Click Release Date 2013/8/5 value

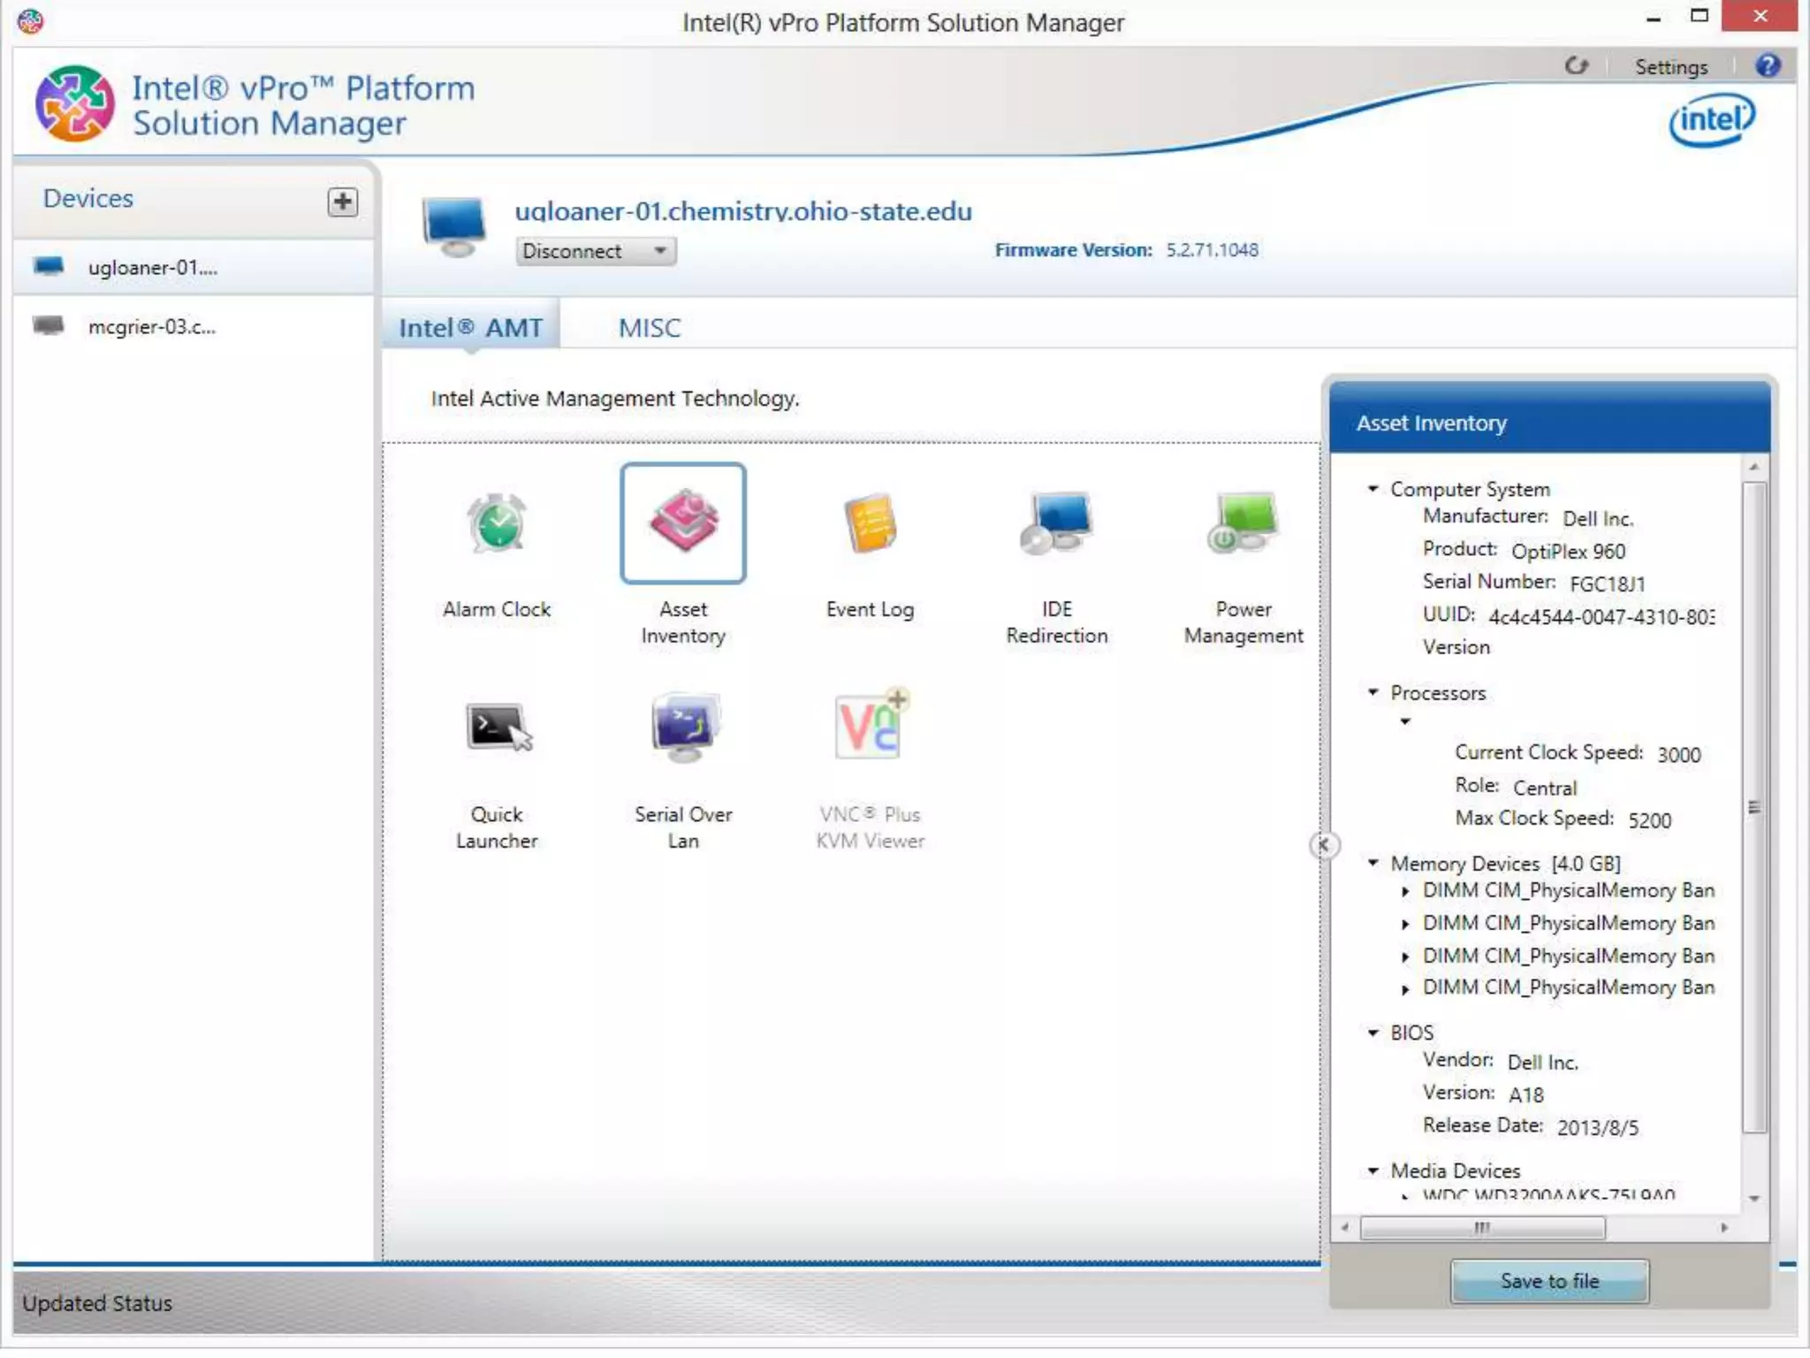tap(1597, 1128)
